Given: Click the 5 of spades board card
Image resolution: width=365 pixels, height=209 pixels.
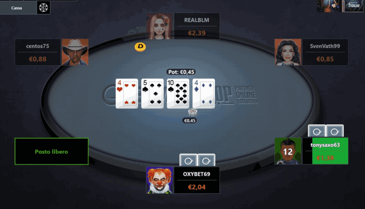Looking at the screenshot, I should (x=153, y=93).
